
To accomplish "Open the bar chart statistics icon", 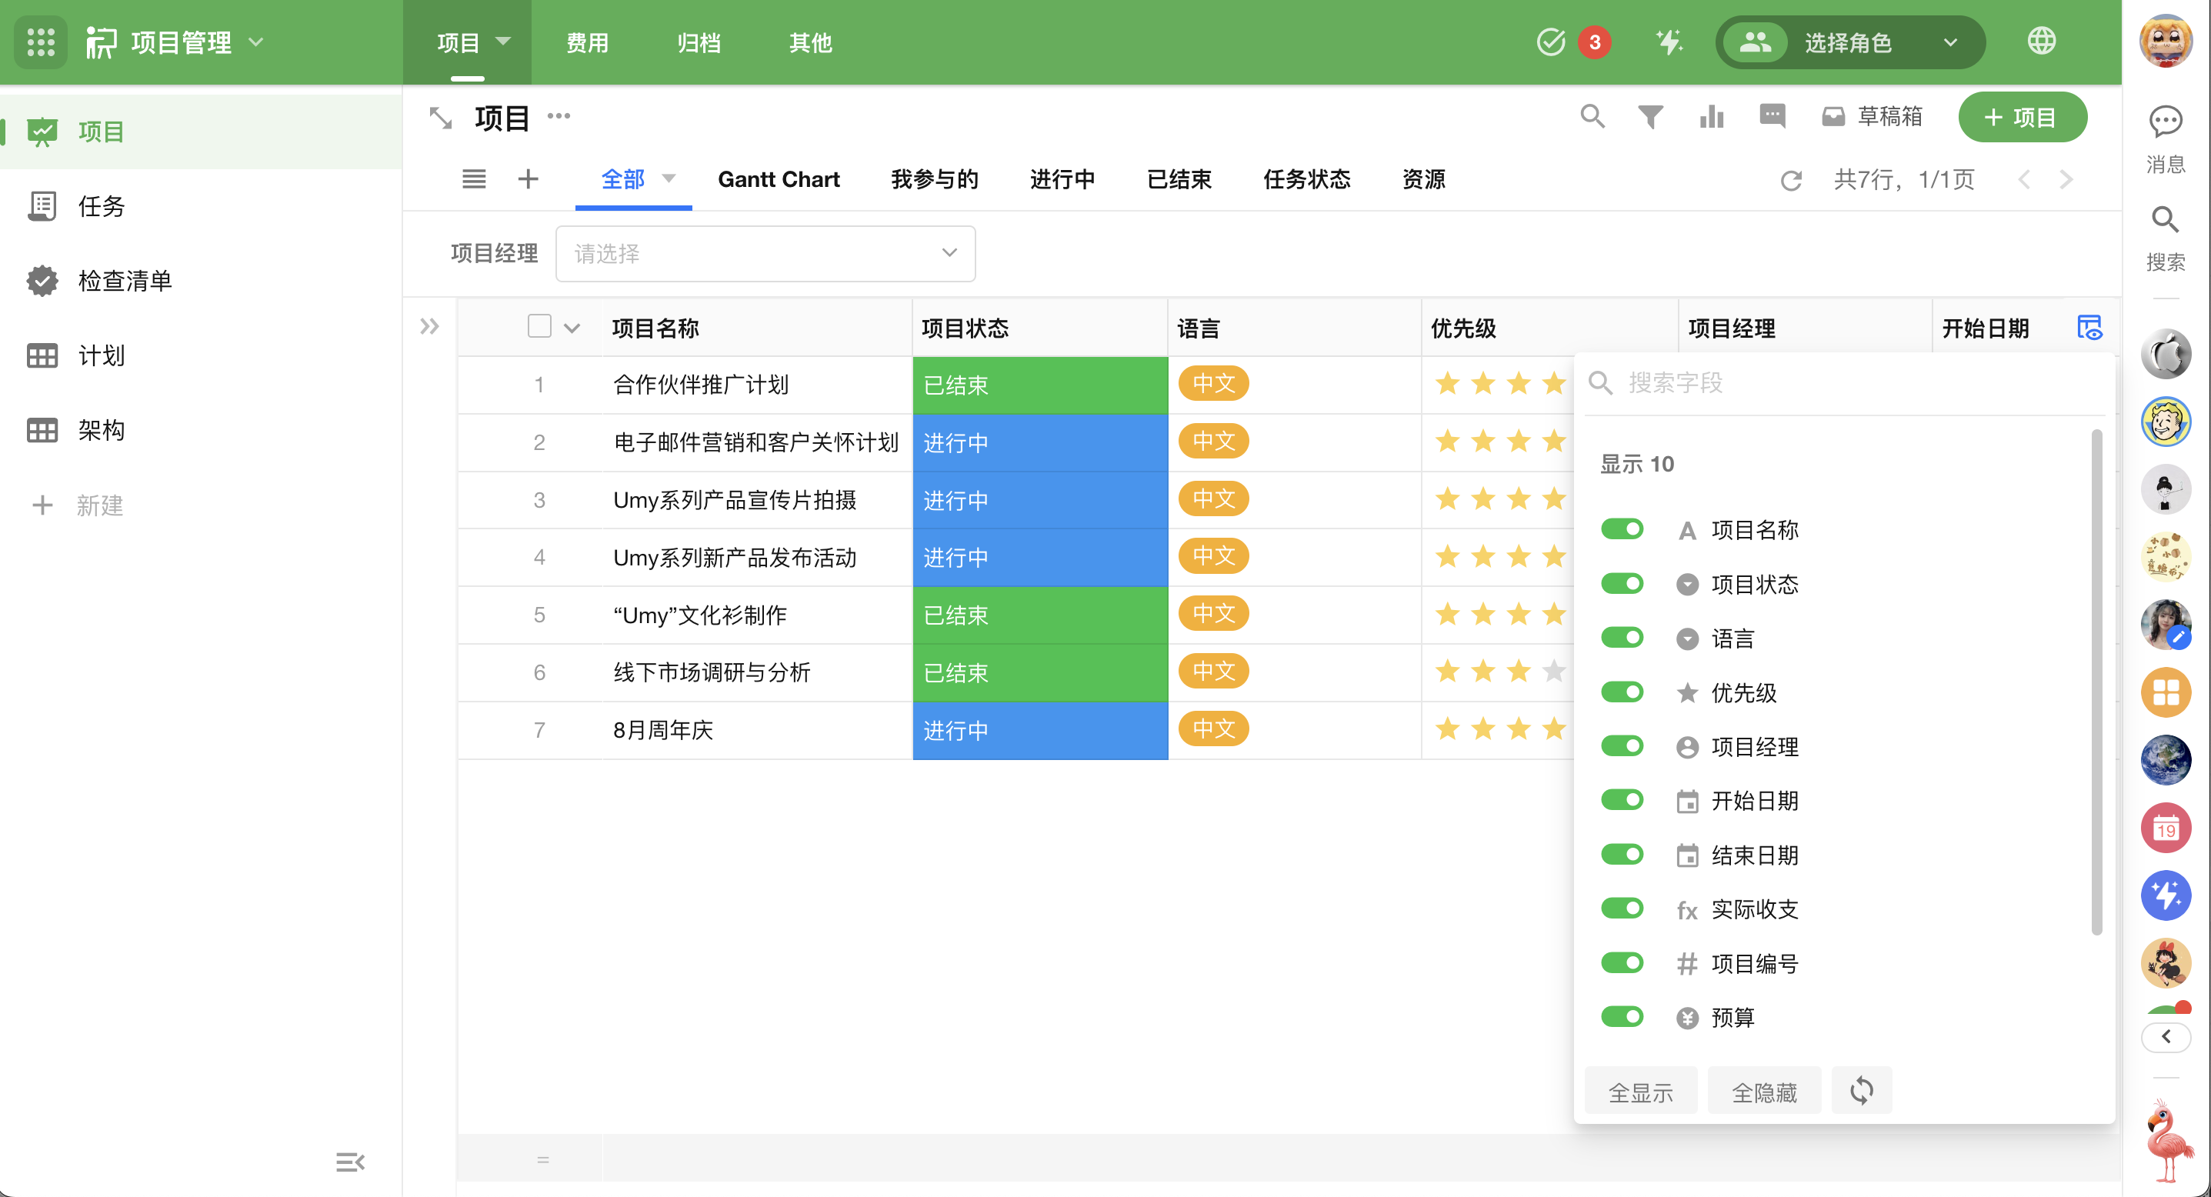I will (1711, 117).
